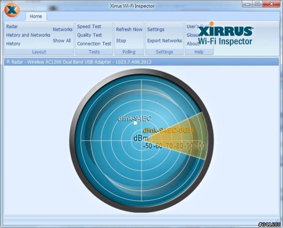Stop network polling

pyautogui.click(x=121, y=41)
